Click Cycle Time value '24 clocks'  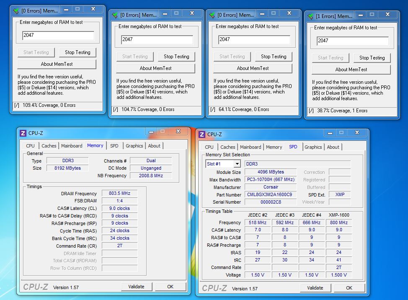pos(119,230)
